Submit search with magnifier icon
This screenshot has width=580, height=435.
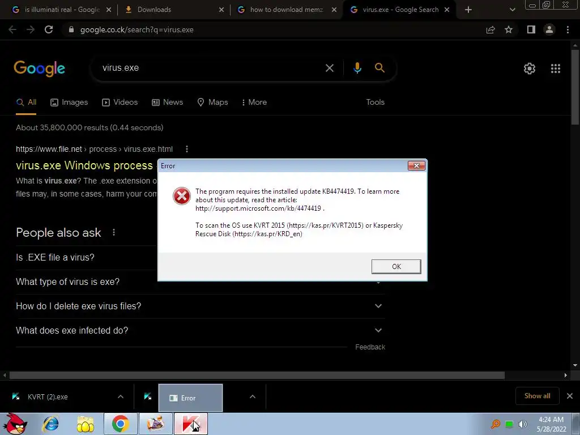(x=379, y=68)
